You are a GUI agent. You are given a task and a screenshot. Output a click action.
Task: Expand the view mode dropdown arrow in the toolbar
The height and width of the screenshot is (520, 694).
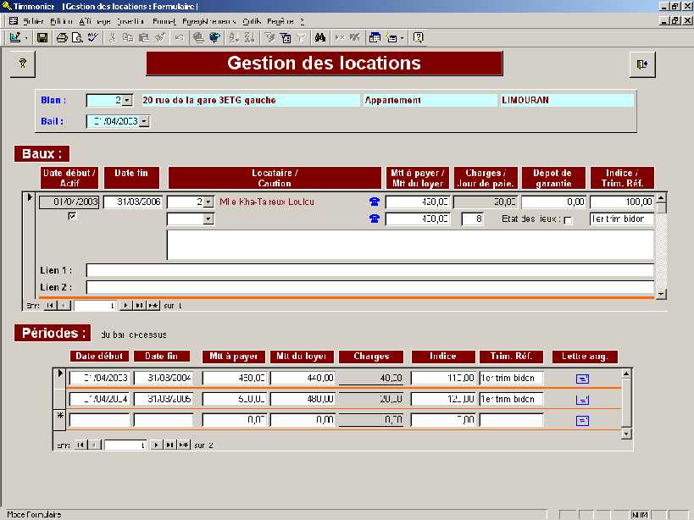(25, 37)
